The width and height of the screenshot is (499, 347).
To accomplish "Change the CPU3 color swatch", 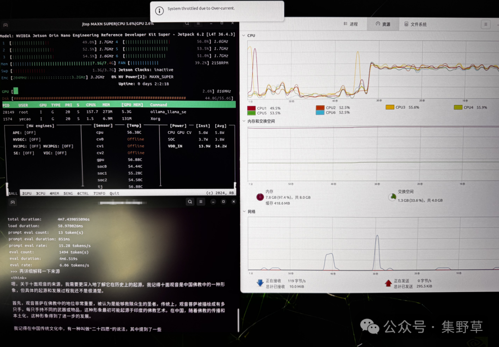I will [x=390, y=107].
